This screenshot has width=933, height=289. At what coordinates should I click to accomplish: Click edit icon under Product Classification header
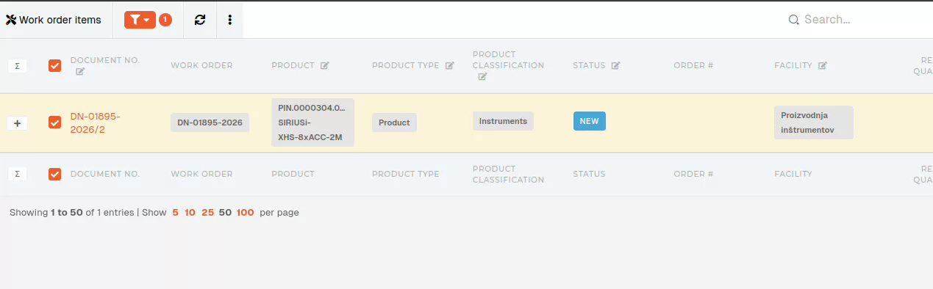[482, 76]
